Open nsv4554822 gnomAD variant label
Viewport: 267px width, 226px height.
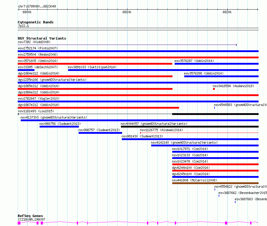[x=241, y=186]
